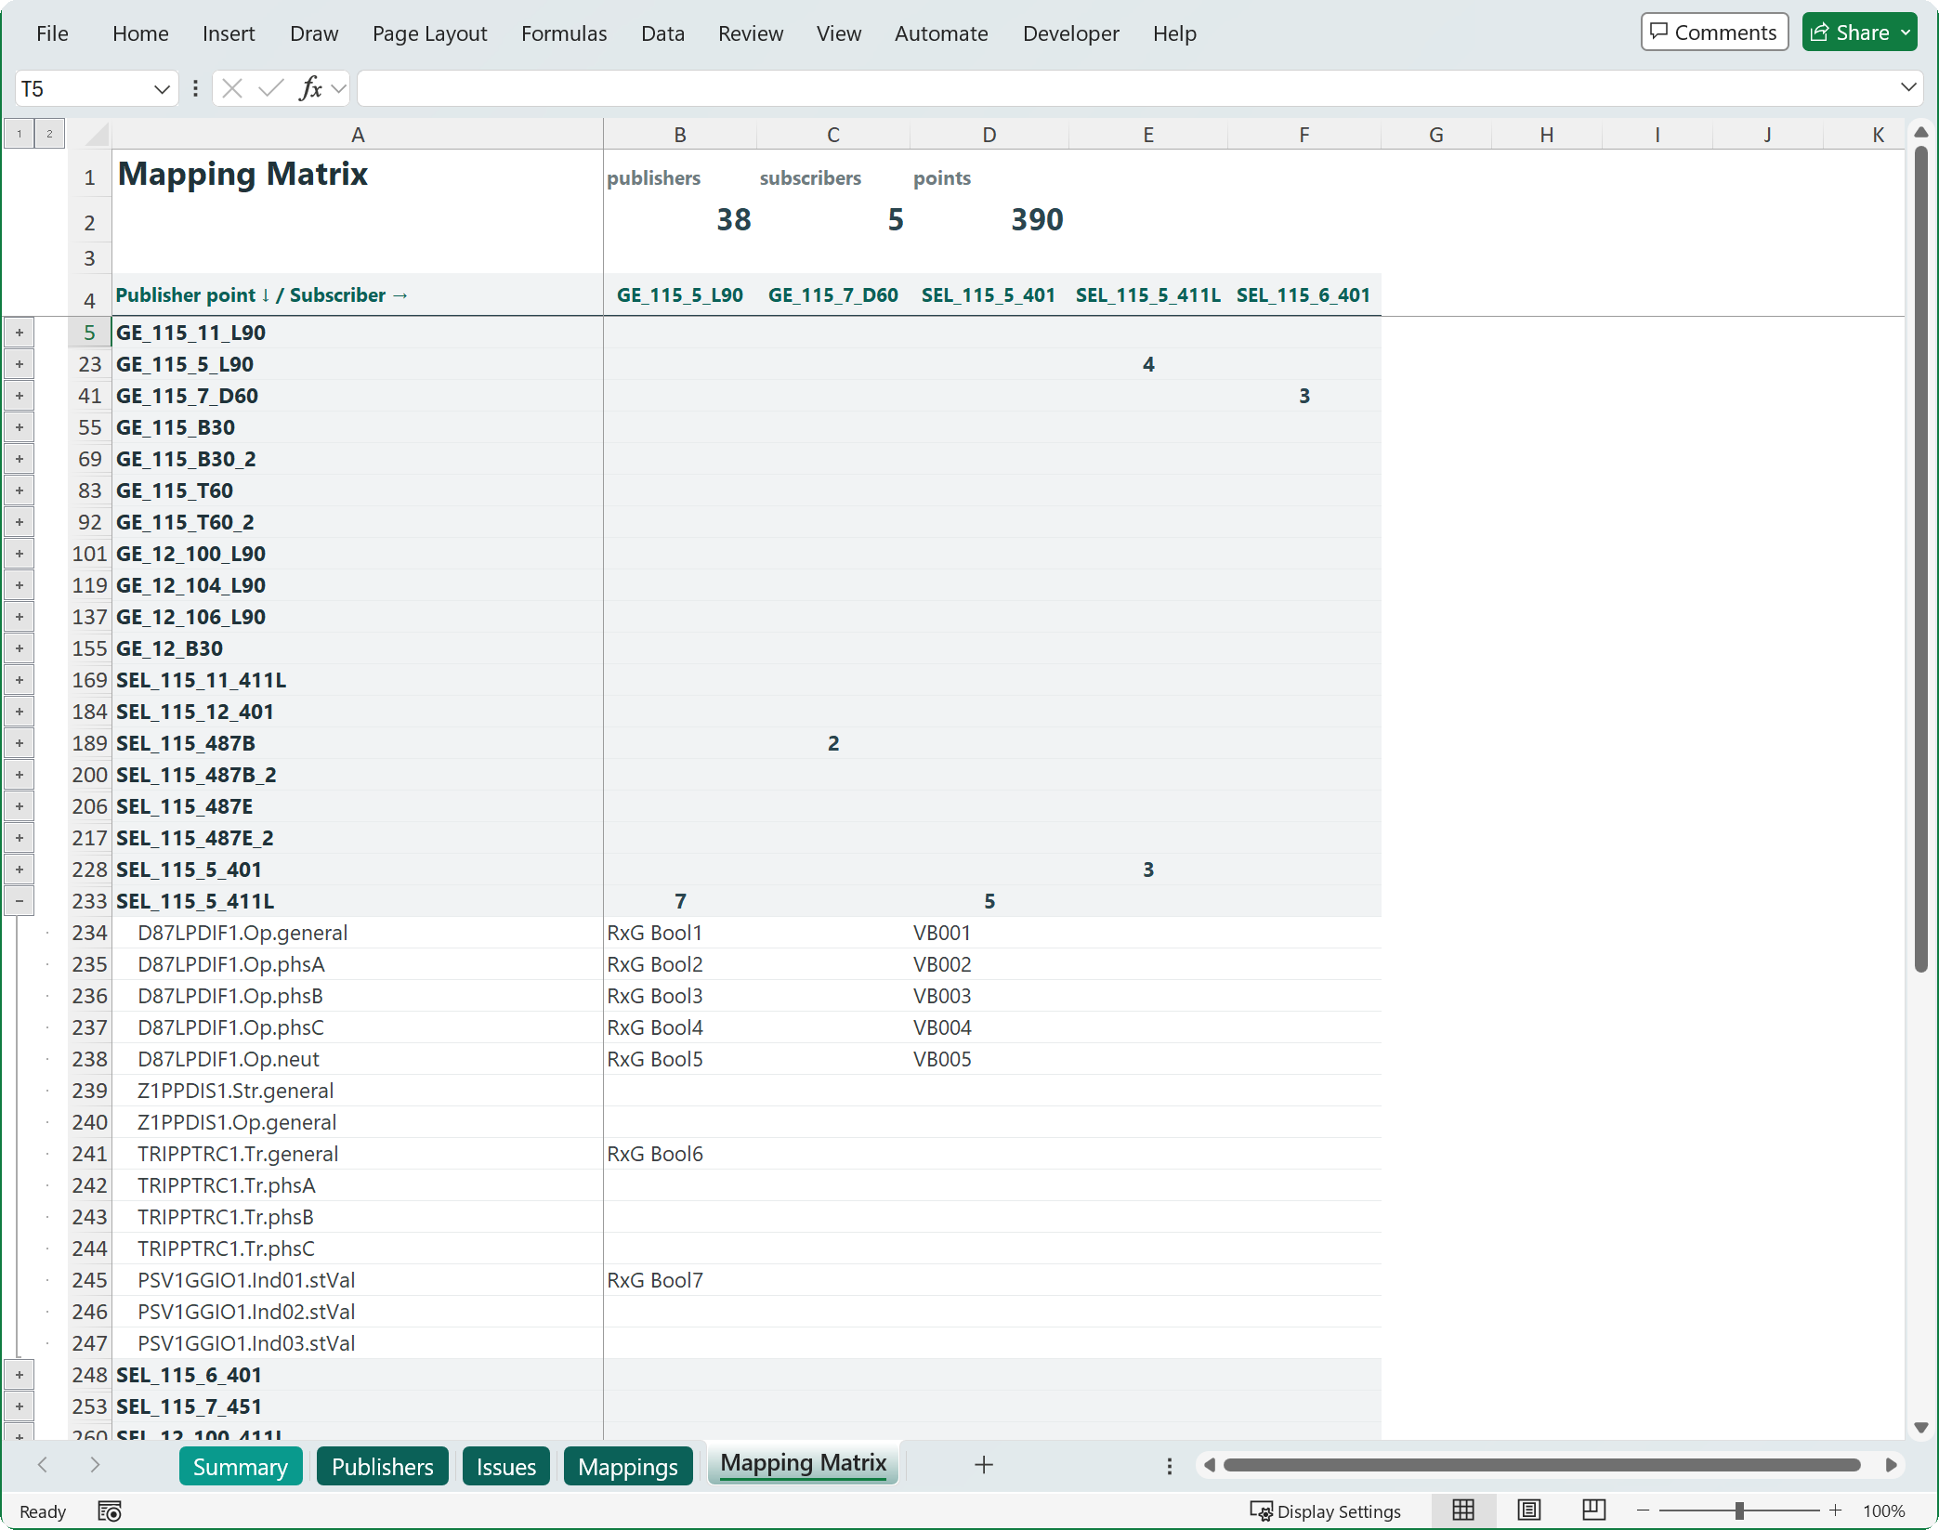Image resolution: width=1939 pixels, height=1530 pixels.
Task: Expand the formula bar chevron
Action: (x=1908, y=87)
